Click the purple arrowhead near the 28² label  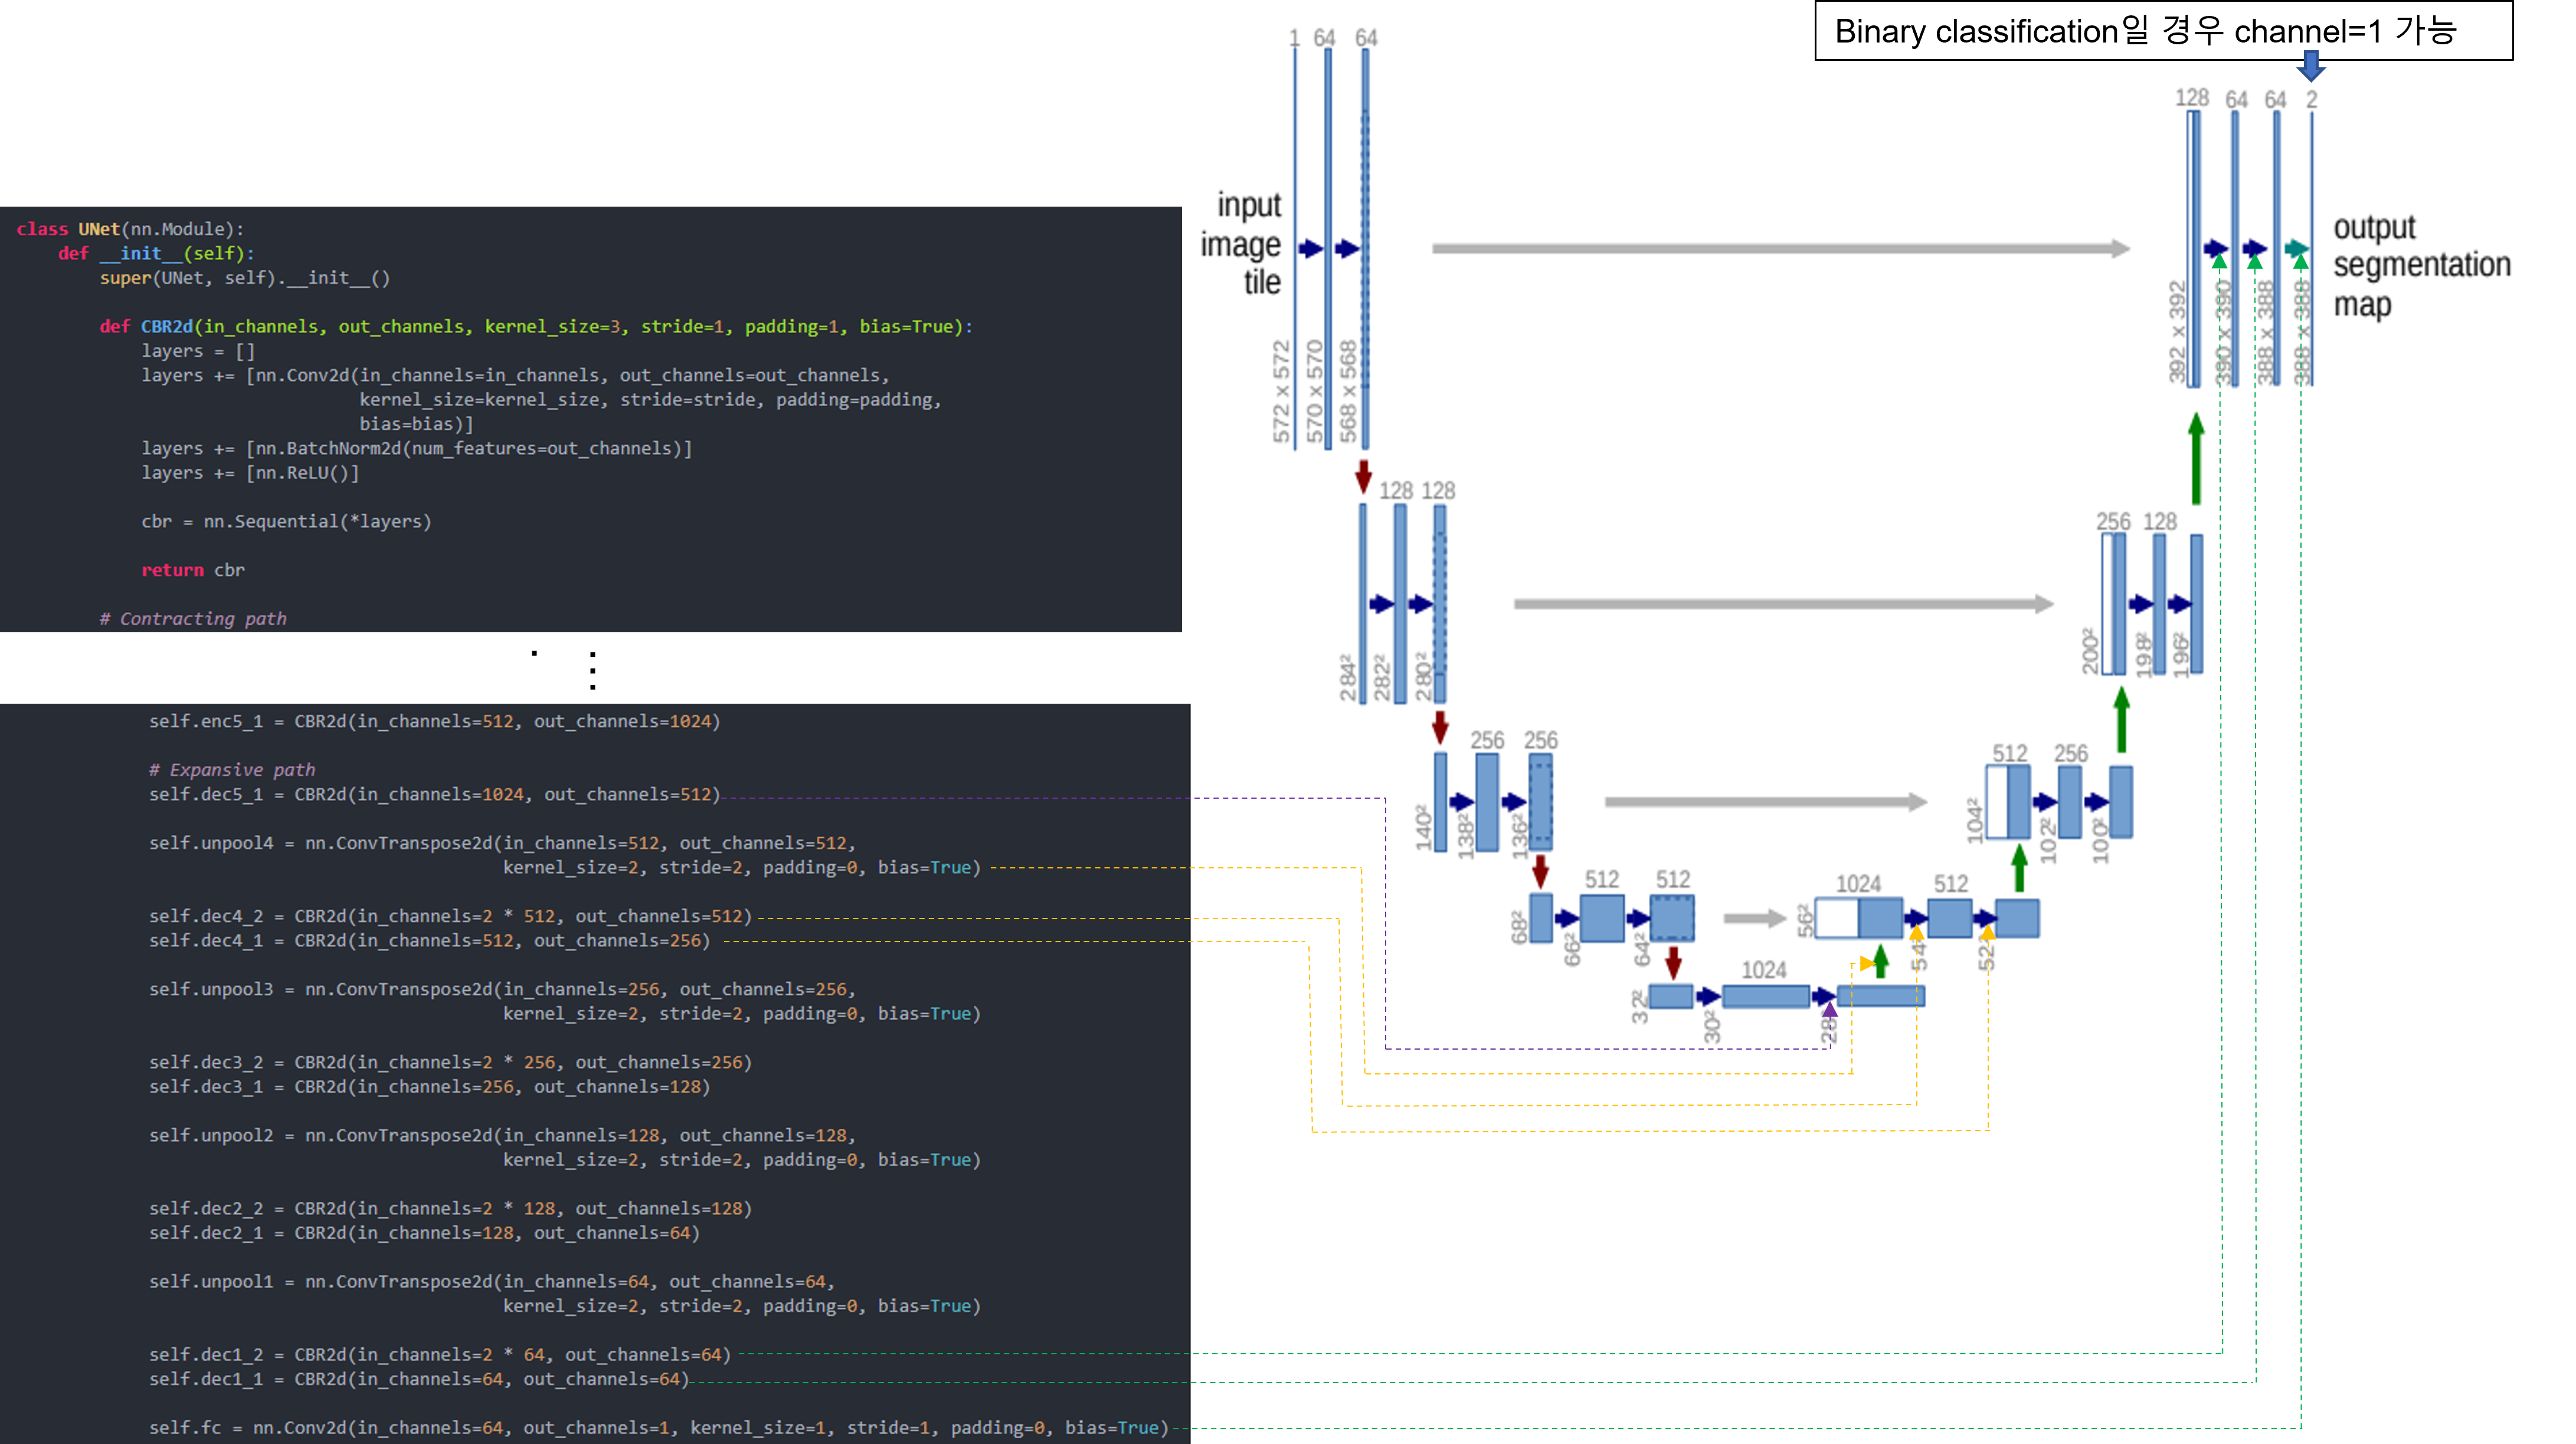click(1829, 1010)
